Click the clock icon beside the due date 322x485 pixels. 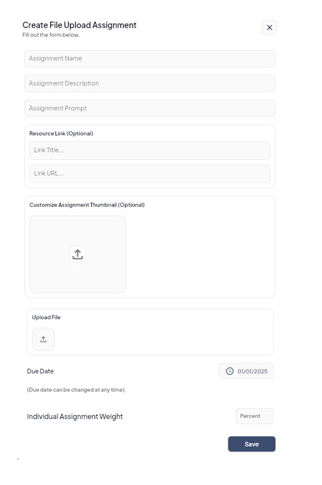tap(230, 371)
